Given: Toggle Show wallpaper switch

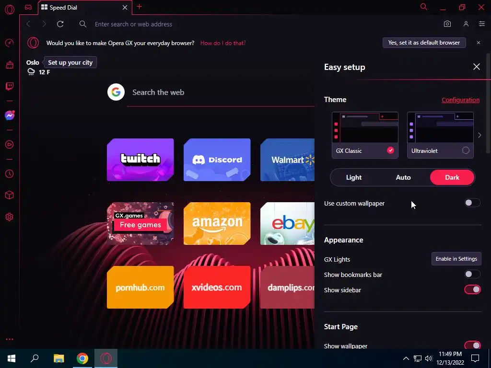Looking at the screenshot, I should click(x=472, y=345).
